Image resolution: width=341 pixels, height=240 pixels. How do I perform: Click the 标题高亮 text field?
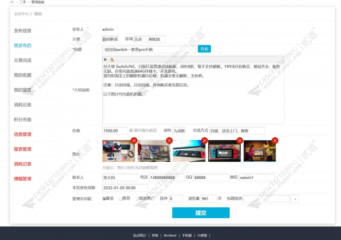pos(266,198)
